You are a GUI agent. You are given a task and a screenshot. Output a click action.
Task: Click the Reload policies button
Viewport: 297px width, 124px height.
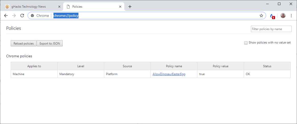23,43
